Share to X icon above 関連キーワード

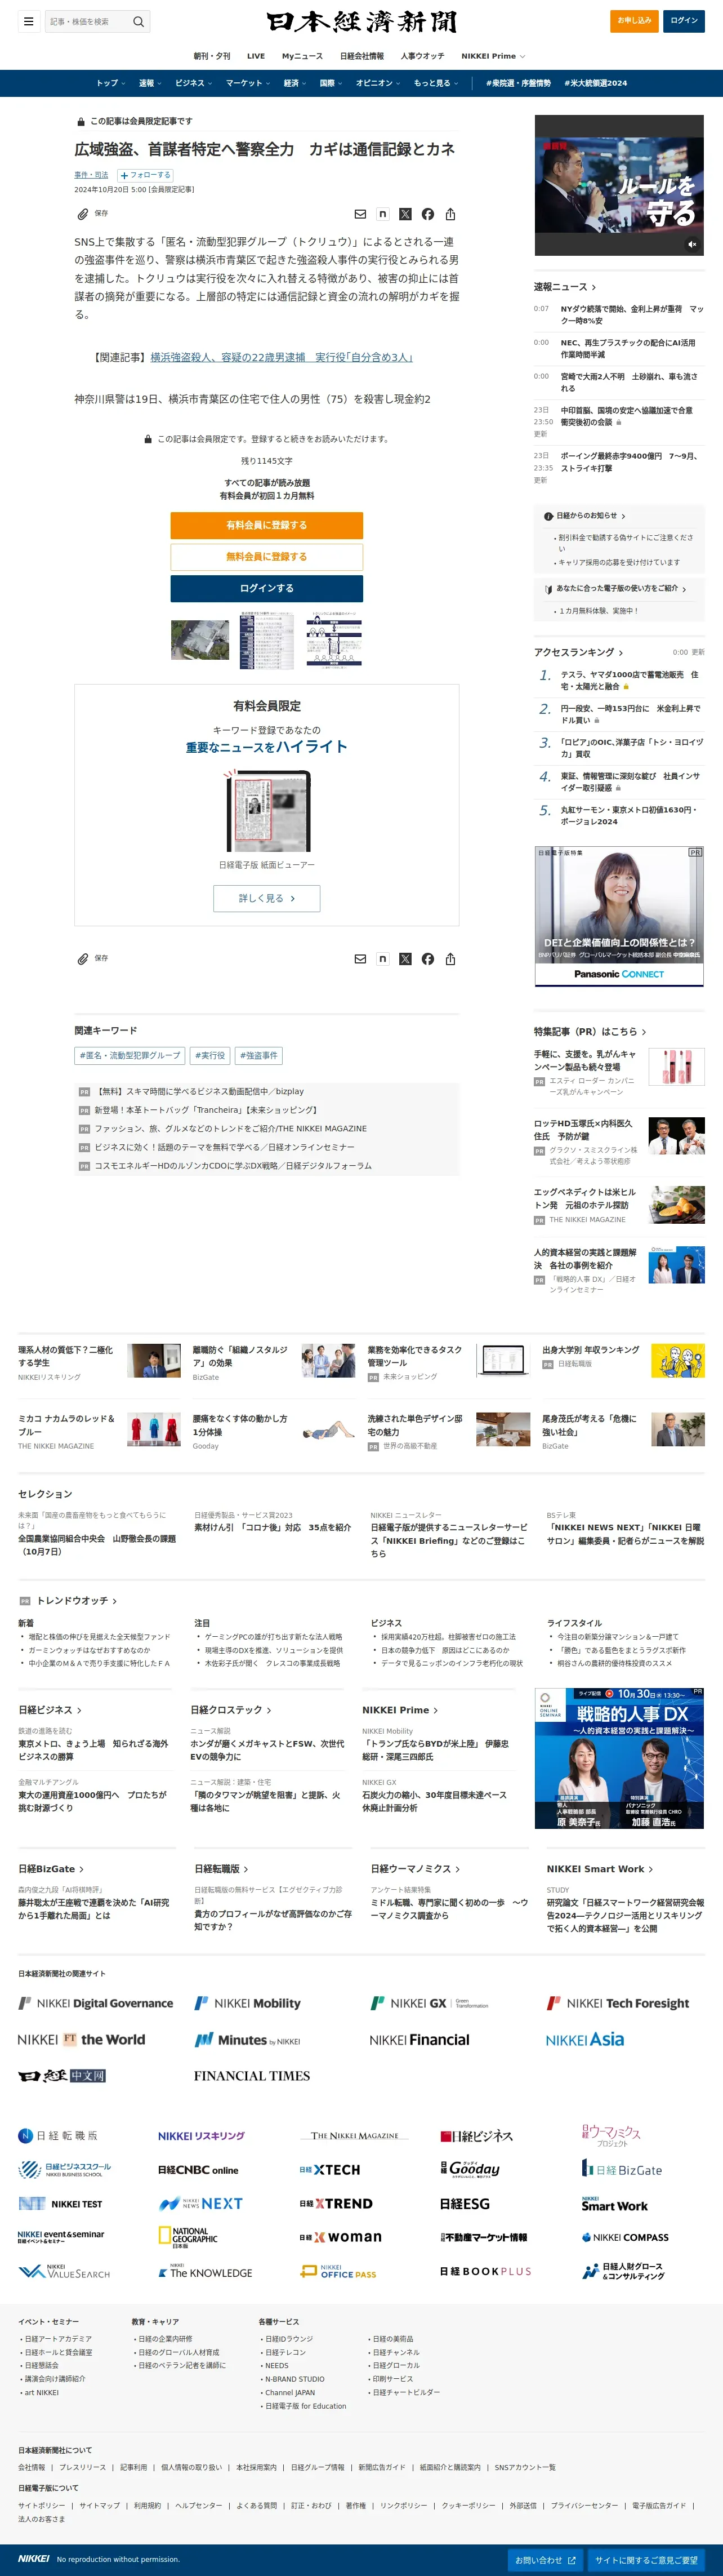coord(405,959)
